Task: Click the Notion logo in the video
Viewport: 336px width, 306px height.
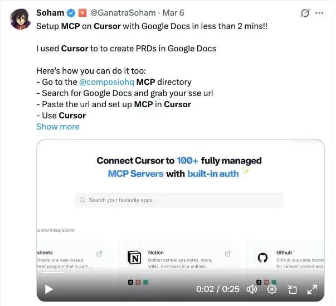Action: pos(135,258)
